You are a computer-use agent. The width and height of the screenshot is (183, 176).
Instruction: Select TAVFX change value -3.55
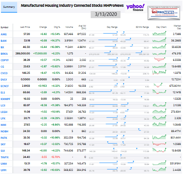point(44,157)
